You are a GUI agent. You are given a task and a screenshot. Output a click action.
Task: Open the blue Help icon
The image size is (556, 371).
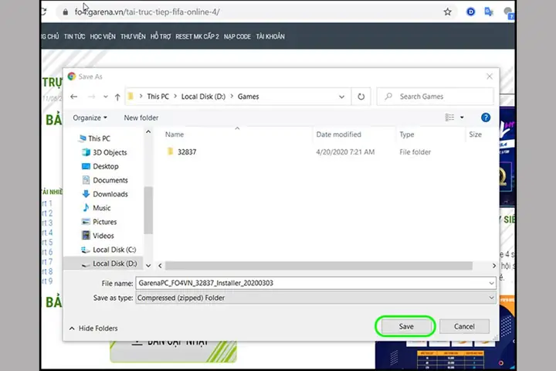[486, 117]
